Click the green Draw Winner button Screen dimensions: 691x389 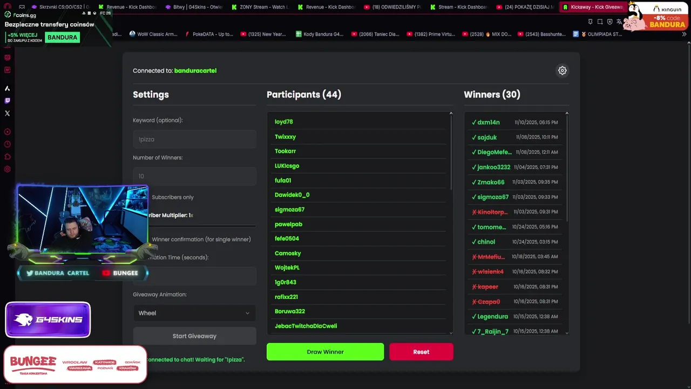(325, 352)
